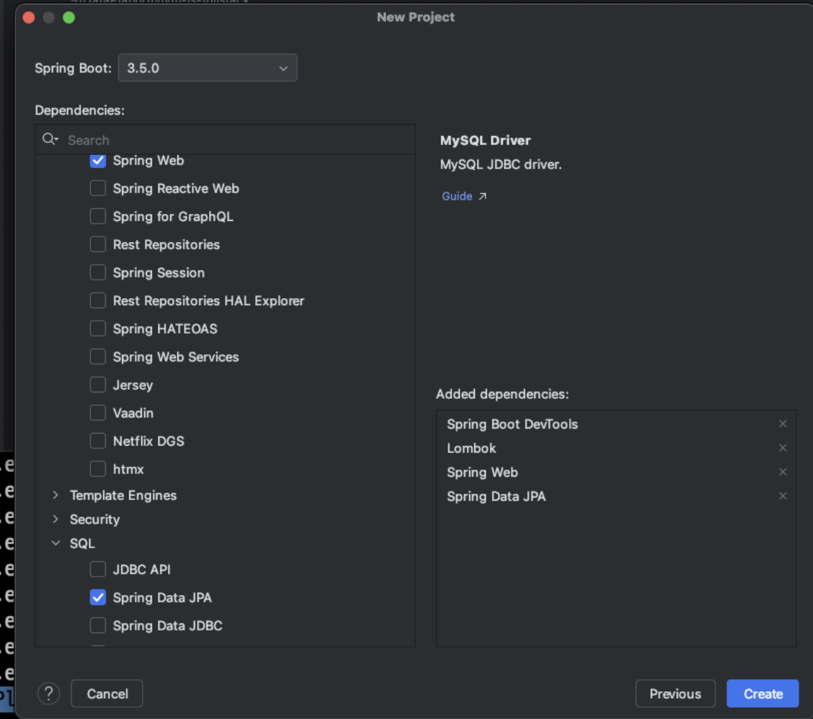Click the Cancel button
The width and height of the screenshot is (813, 719).
point(107,694)
